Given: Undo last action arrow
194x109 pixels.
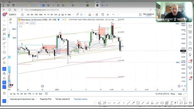Looking at the screenshot, I should click(x=113, y=15).
